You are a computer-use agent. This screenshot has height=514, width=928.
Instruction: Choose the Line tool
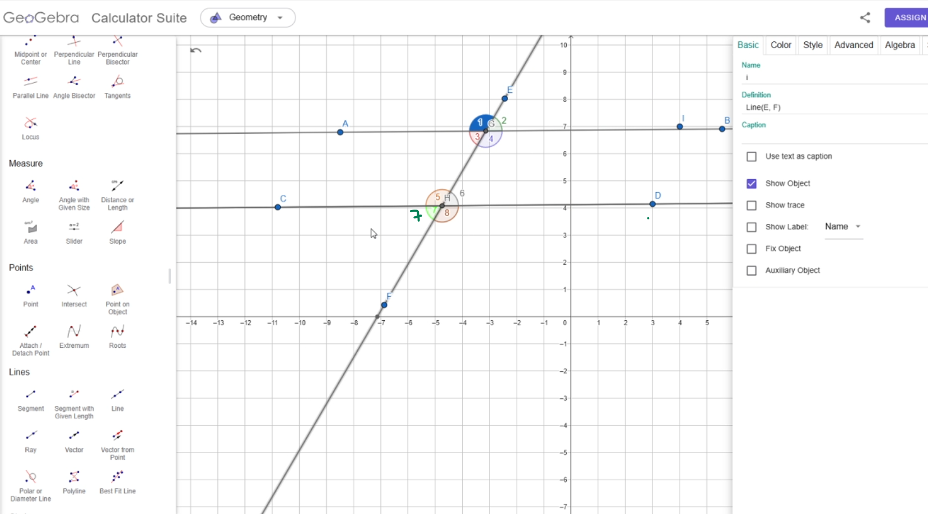pos(118,400)
